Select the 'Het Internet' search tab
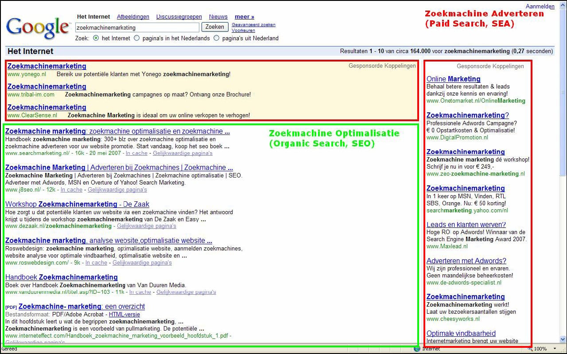The image size is (567, 354). pyautogui.click(x=93, y=17)
